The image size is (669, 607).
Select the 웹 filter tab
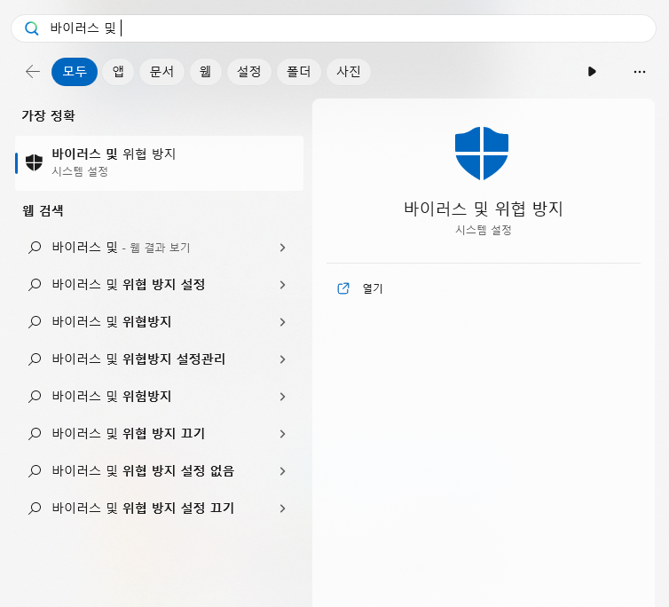pyautogui.click(x=206, y=72)
